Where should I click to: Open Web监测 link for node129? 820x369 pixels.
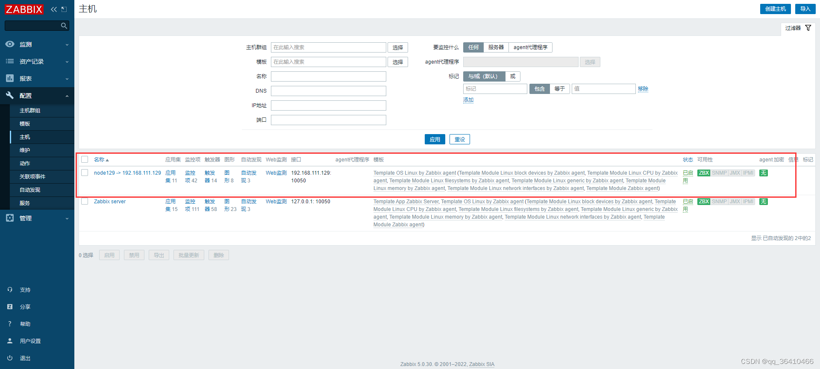[276, 173]
